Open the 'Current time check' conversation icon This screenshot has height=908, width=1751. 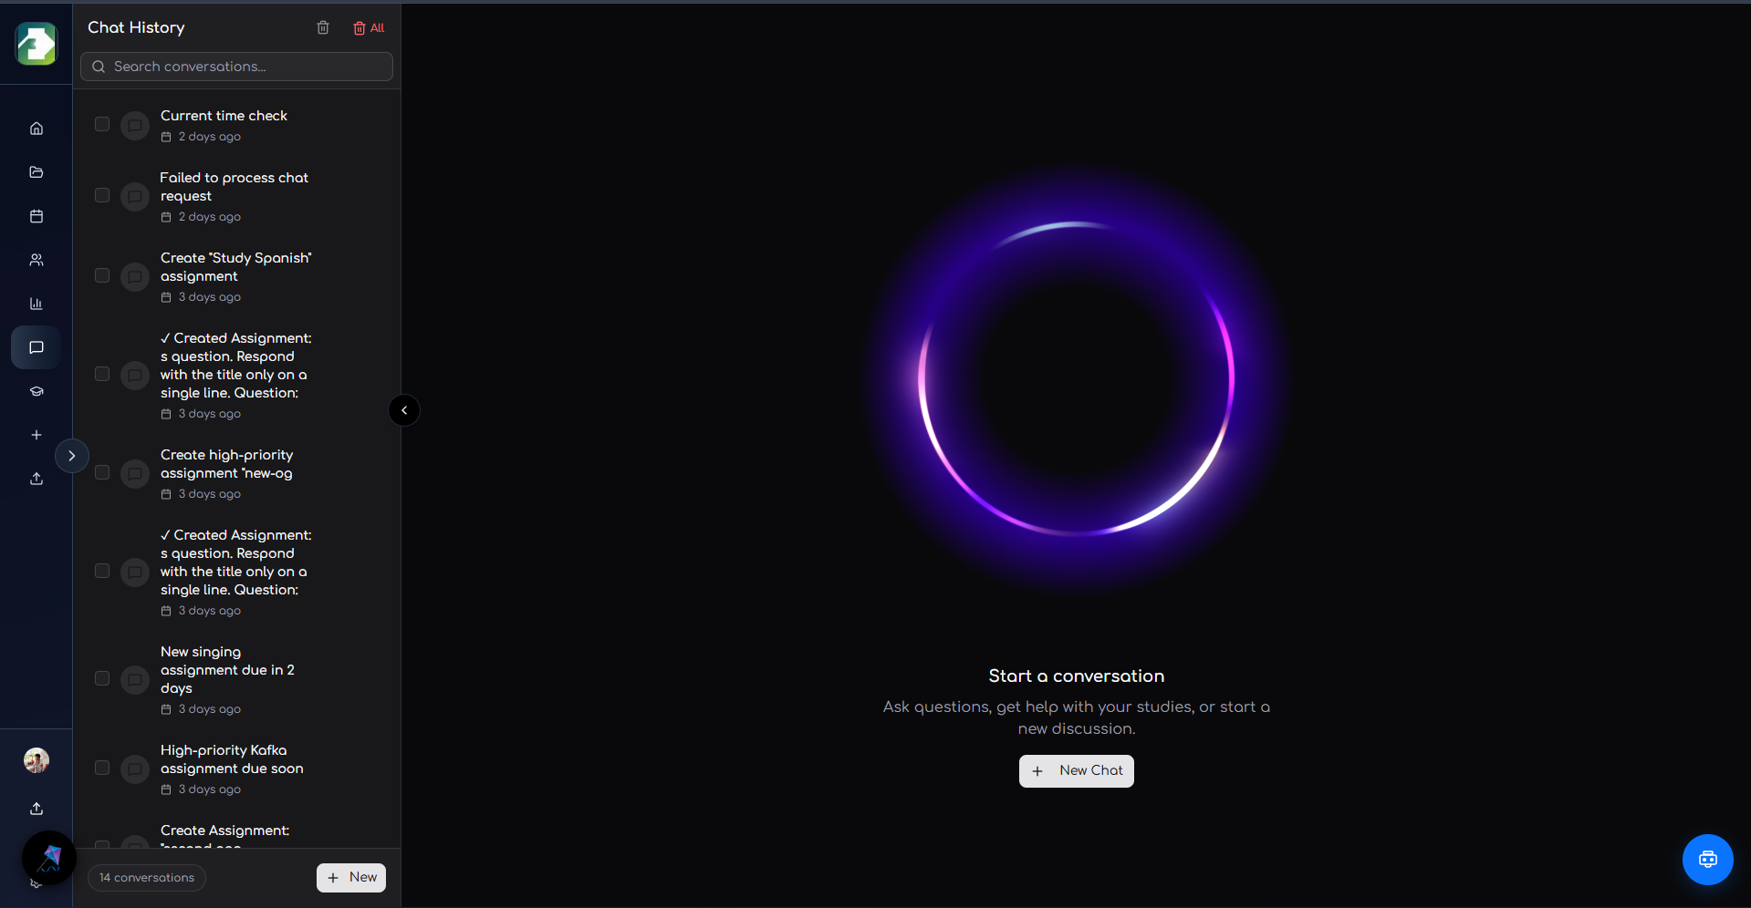[135, 126]
